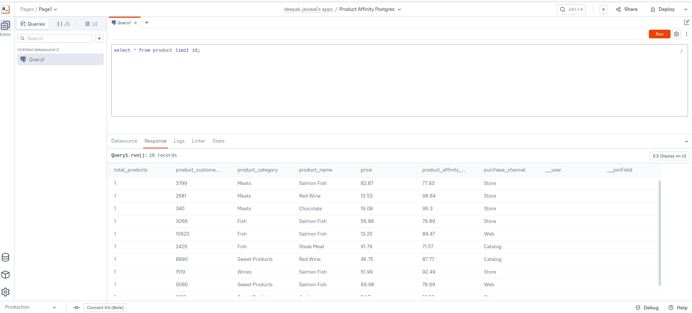This screenshot has width=692, height=313.
Task: Select Query1 in the query list
Action: pos(61,59)
